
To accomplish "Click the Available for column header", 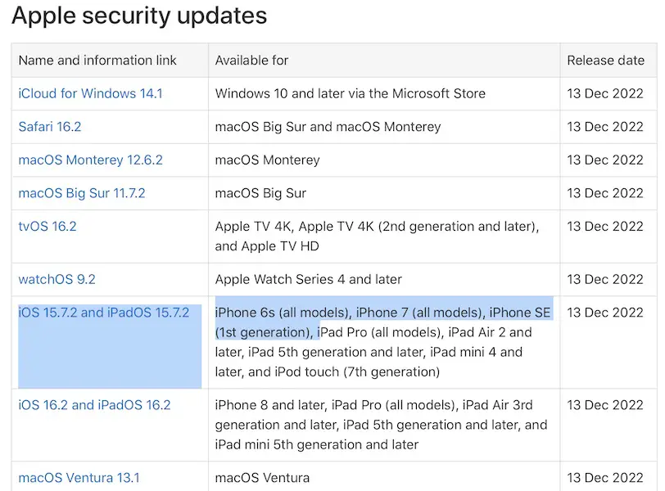I will click(x=252, y=61).
